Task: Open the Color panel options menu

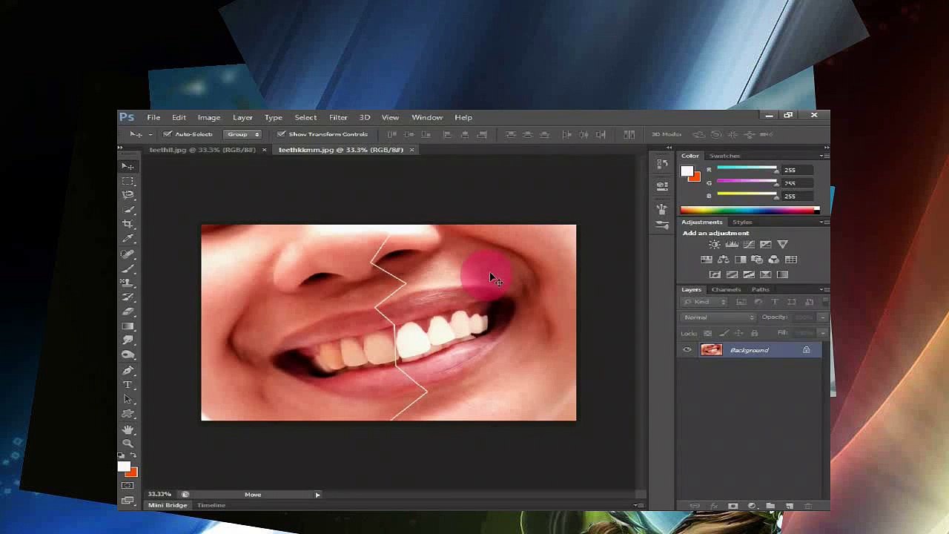Action: (x=825, y=156)
